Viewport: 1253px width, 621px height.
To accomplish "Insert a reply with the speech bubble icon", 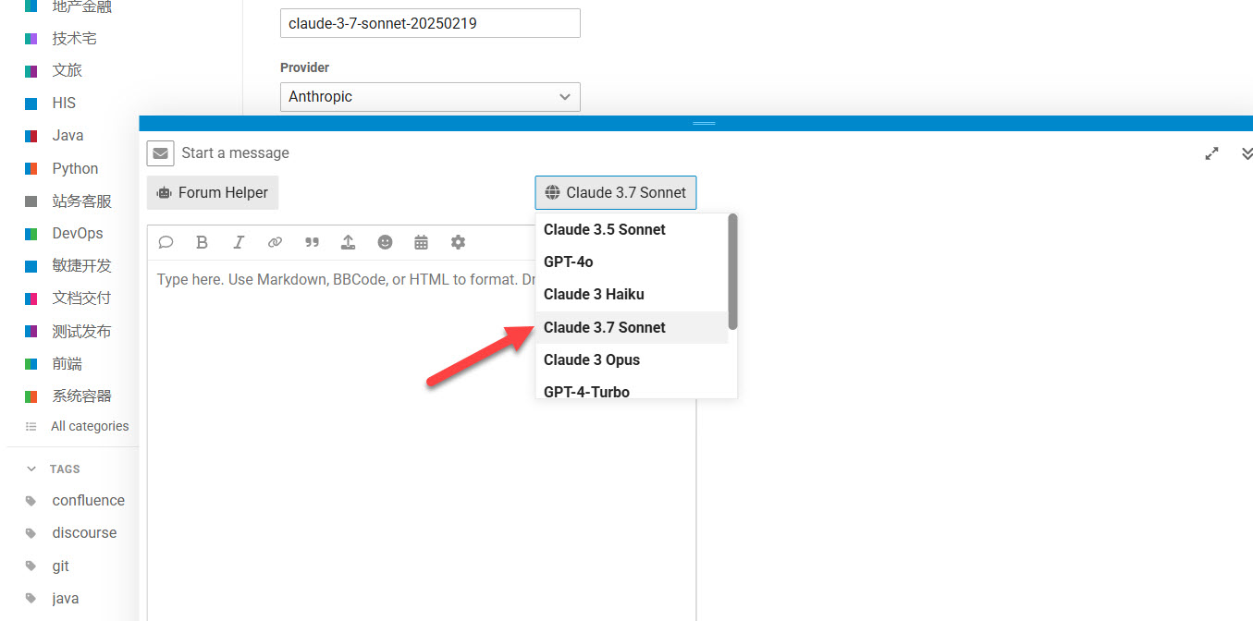I will (x=166, y=242).
